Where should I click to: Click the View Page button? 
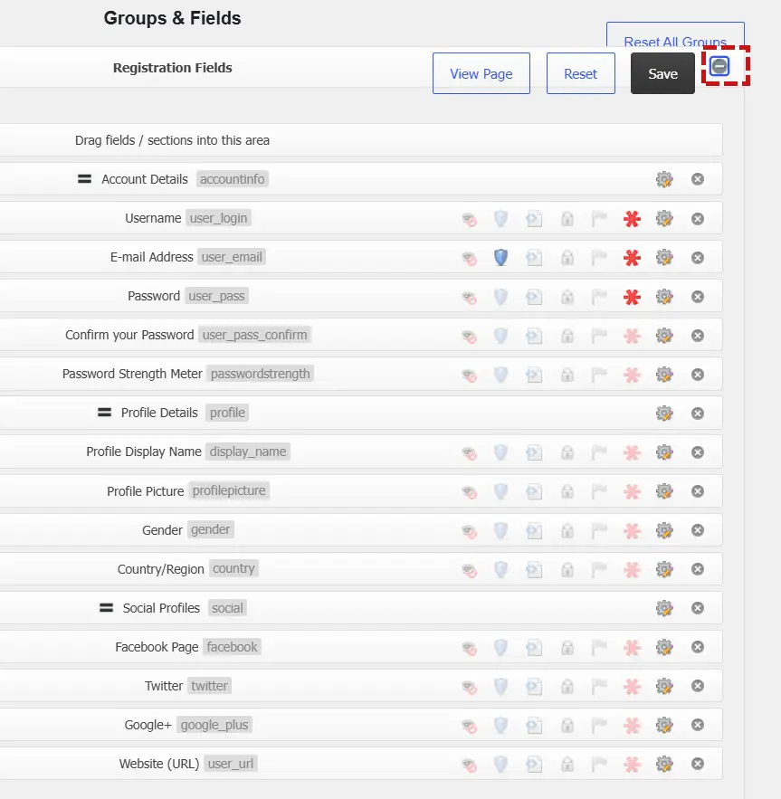481,73
